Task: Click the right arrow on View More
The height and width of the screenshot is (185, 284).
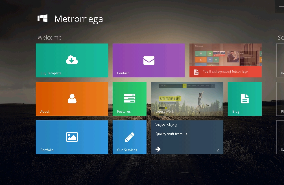Action: 158,149
